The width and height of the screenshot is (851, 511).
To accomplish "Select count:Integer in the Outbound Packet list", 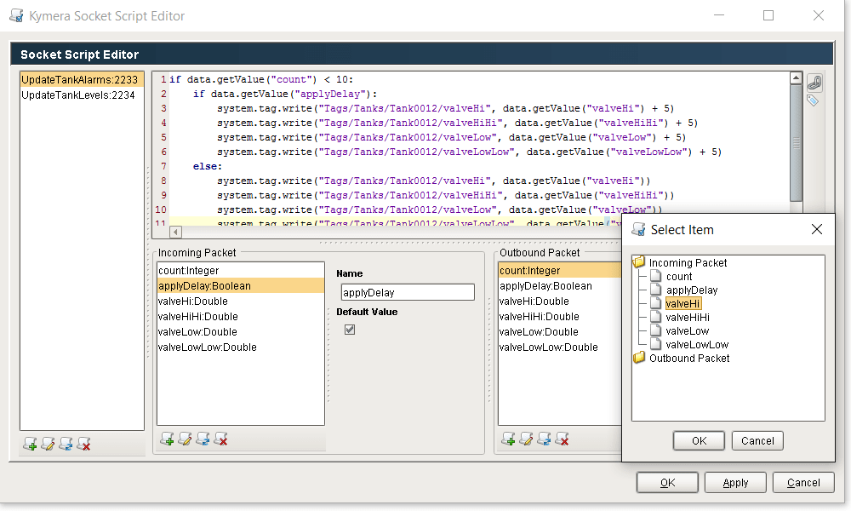I will 560,271.
